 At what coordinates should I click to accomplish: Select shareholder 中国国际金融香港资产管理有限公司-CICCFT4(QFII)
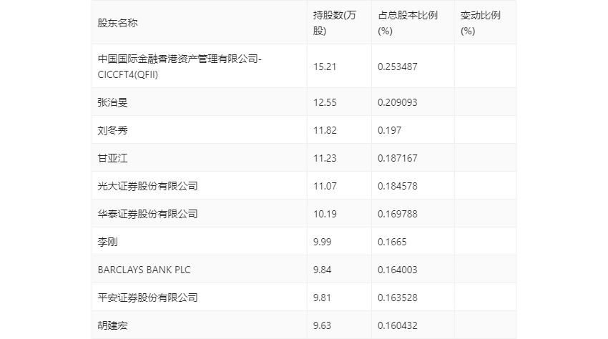180,67
